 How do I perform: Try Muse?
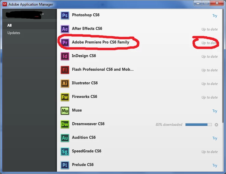[214, 111]
